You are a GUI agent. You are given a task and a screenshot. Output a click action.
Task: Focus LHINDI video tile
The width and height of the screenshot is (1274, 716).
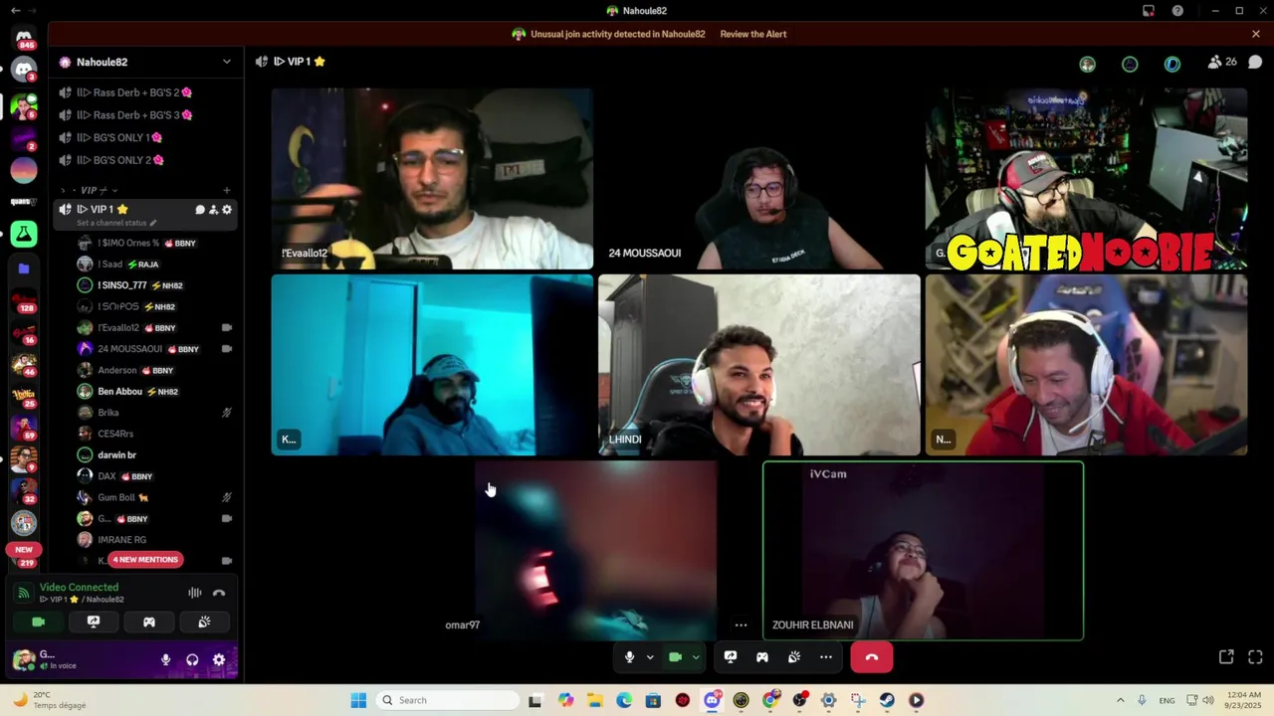(x=759, y=365)
